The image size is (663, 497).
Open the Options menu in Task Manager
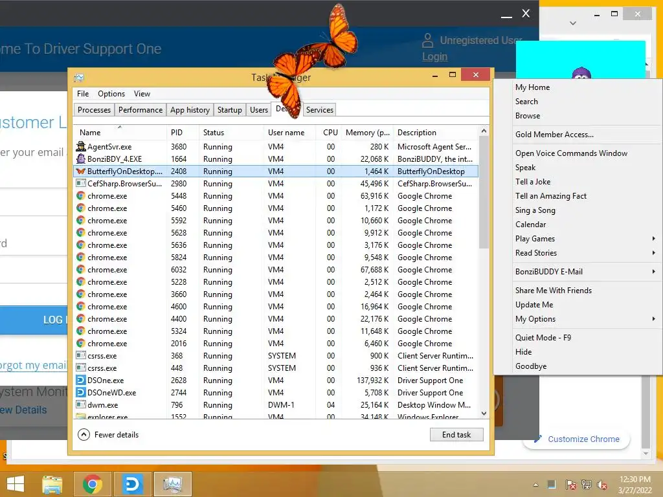(x=111, y=94)
